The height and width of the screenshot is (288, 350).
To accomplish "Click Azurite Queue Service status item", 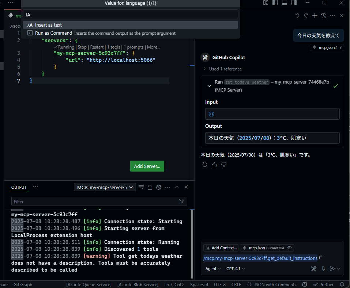I will [x=89, y=284].
